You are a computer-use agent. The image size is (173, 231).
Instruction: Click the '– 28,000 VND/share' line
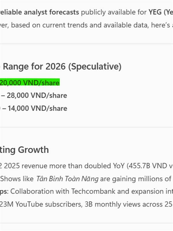pos(35,96)
